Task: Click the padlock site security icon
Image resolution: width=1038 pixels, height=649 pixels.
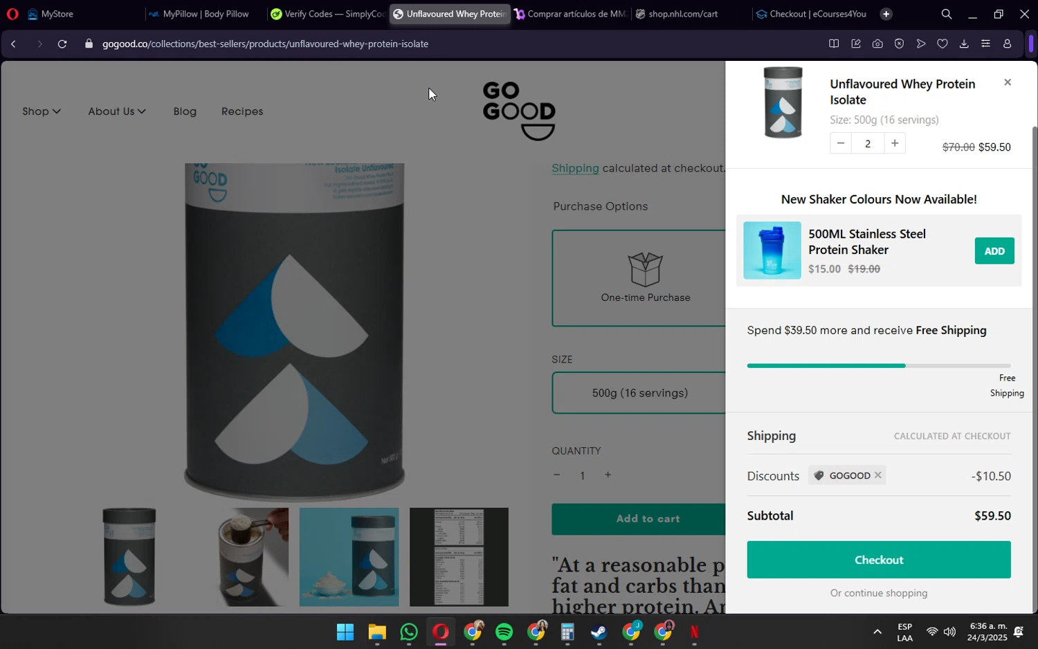Action: (x=89, y=44)
